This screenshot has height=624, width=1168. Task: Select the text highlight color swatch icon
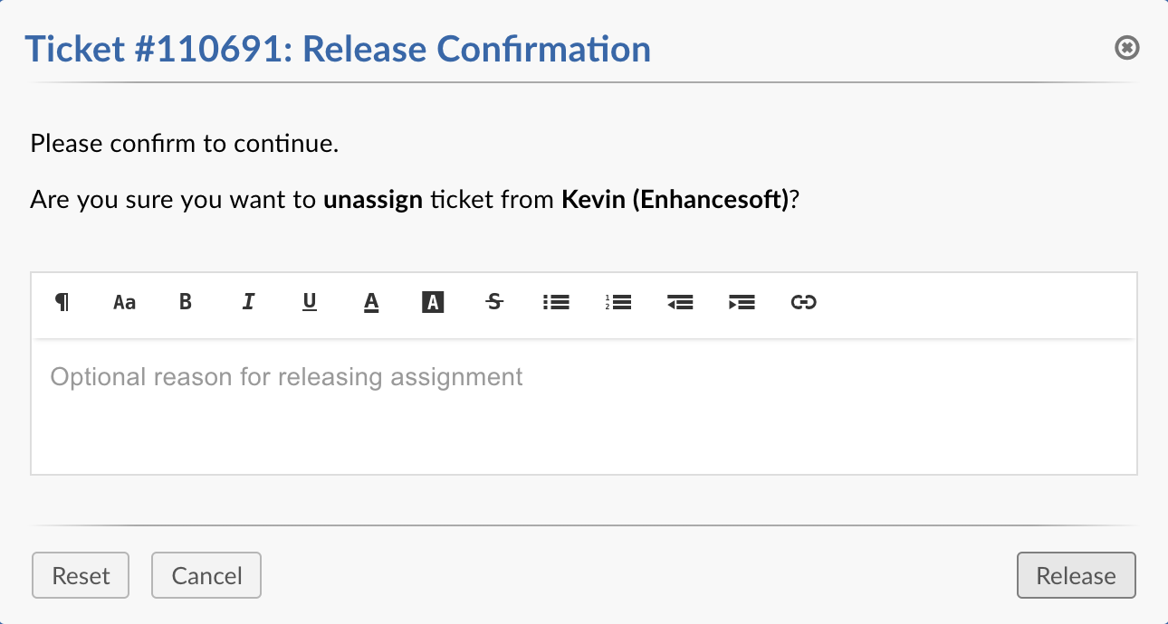[x=432, y=302]
